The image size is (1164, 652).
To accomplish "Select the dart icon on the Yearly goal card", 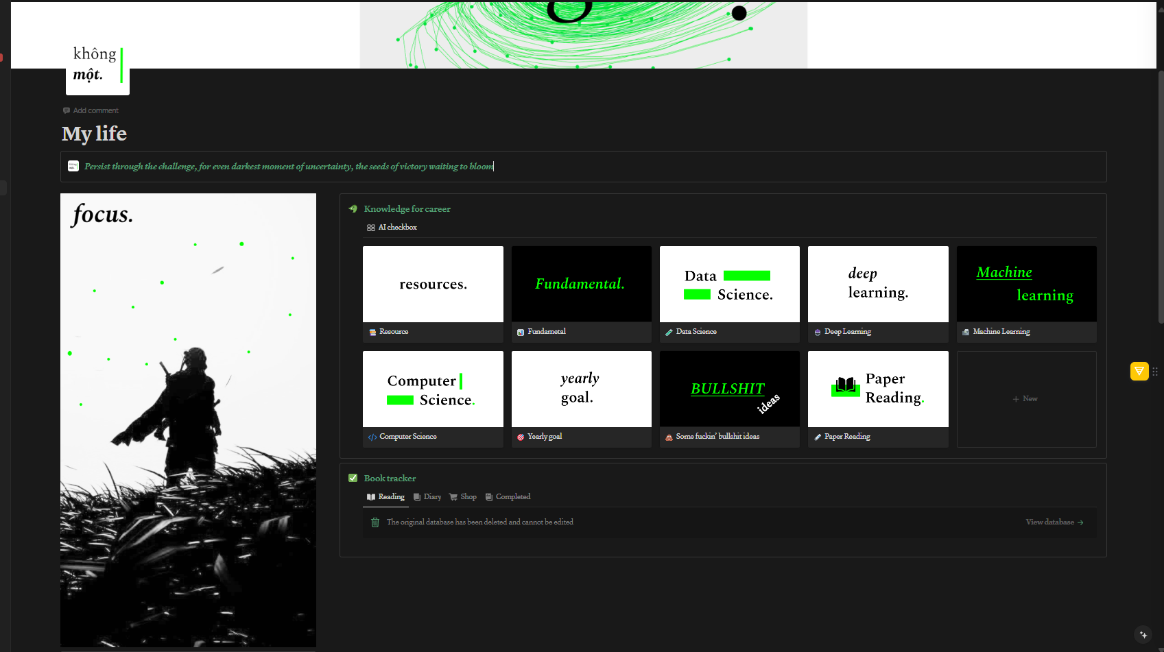I will pos(521,436).
